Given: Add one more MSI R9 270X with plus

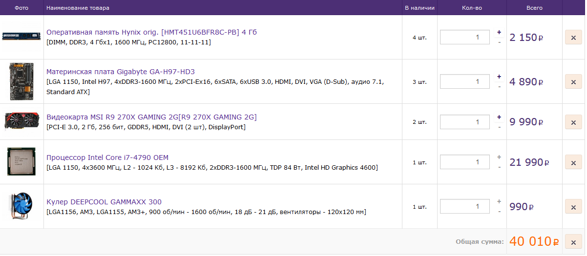Looking at the screenshot, I should 499,117.
